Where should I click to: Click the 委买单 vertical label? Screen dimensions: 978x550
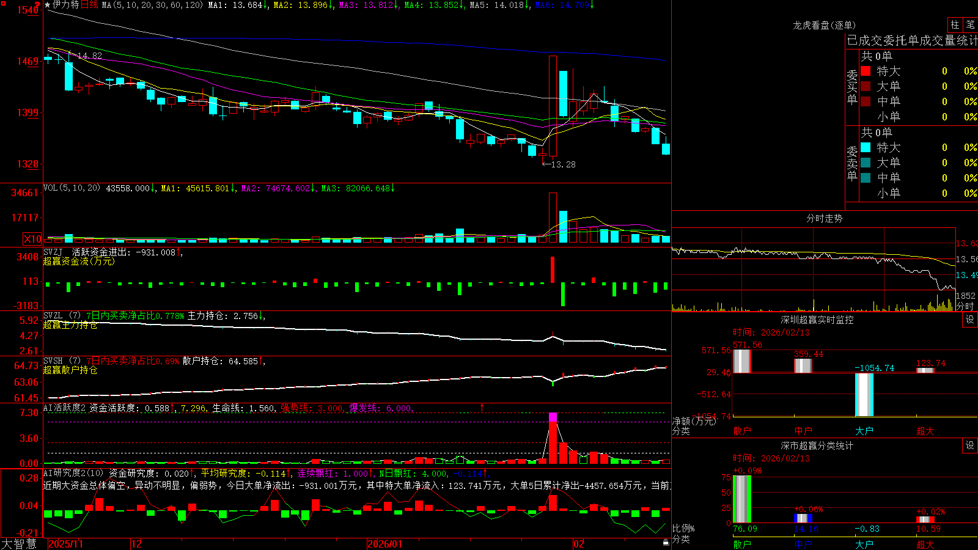click(852, 86)
